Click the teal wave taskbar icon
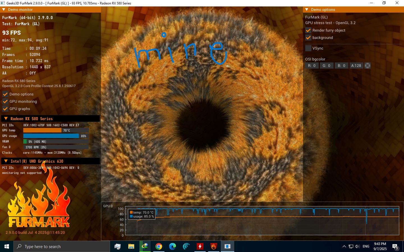The image size is (404, 252). pyautogui.click(x=186, y=246)
